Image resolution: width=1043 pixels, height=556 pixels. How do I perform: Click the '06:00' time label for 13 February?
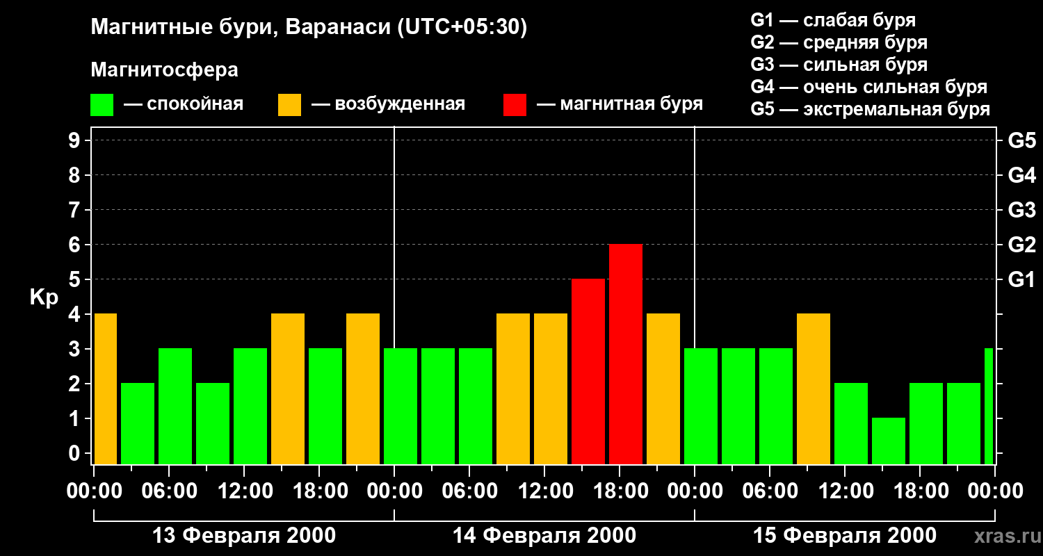[169, 491]
